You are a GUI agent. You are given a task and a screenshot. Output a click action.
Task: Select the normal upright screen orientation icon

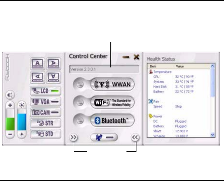point(37,64)
